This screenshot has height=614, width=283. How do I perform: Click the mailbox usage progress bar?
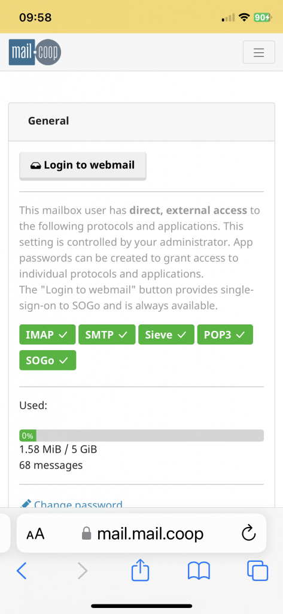point(141,435)
